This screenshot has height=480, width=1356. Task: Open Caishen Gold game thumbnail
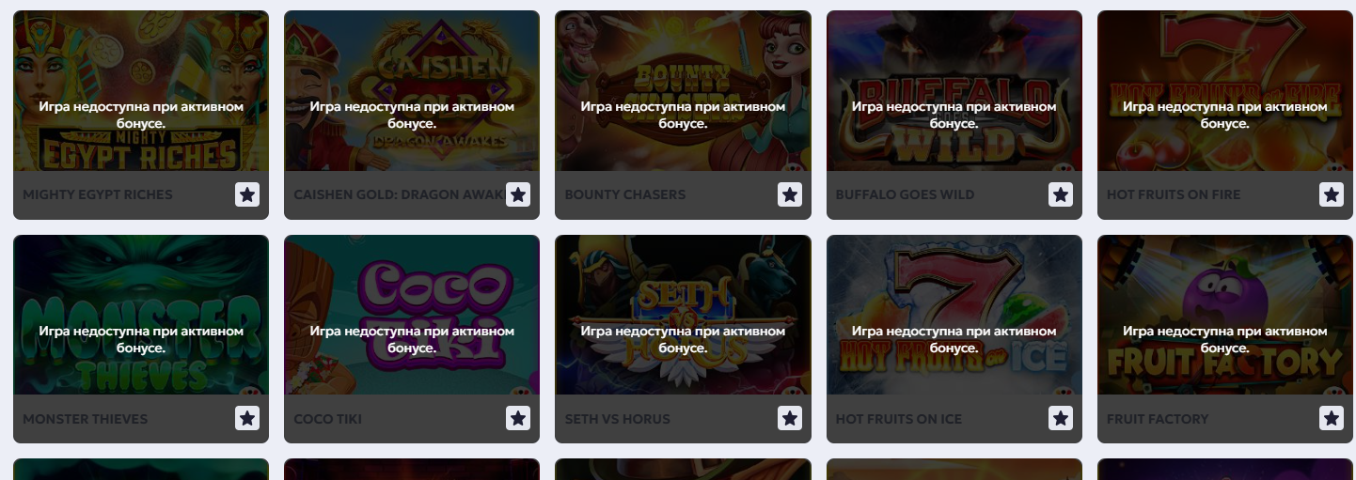[x=412, y=91]
